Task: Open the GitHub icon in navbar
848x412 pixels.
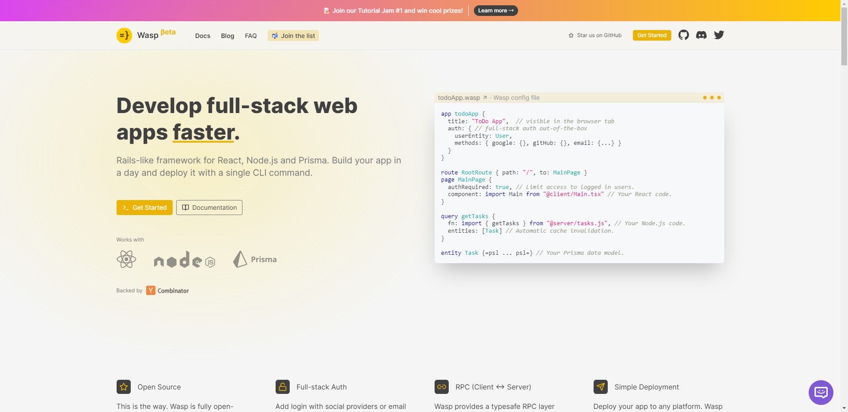Action: pyautogui.click(x=684, y=35)
